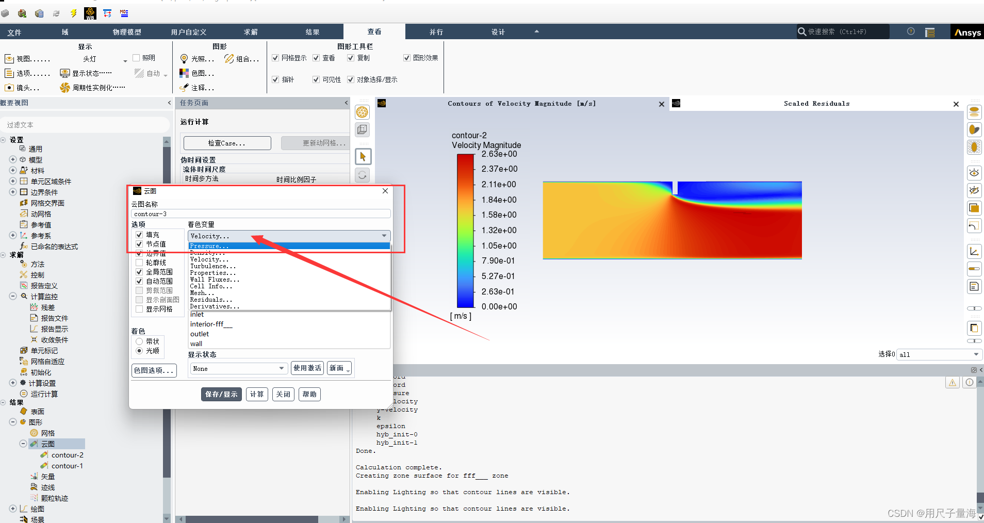The height and width of the screenshot is (523, 984).
Task: Toggle 照明 lighting checkbox in ribbon
Action: point(136,58)
